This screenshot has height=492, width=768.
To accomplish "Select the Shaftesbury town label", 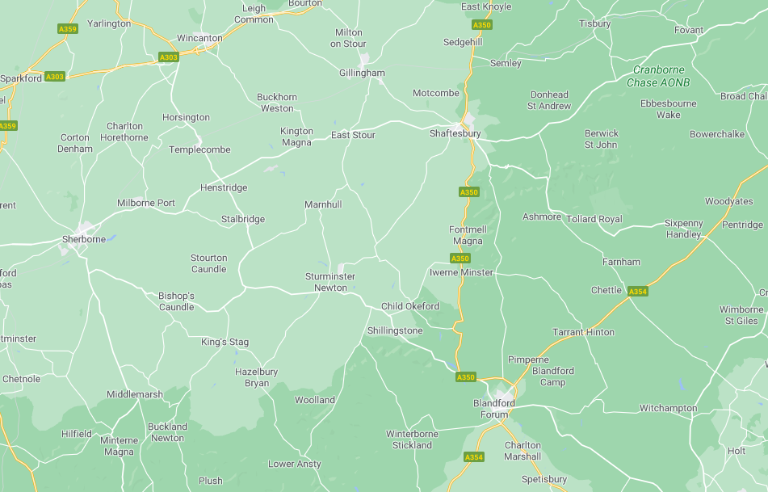I will 455,133.
